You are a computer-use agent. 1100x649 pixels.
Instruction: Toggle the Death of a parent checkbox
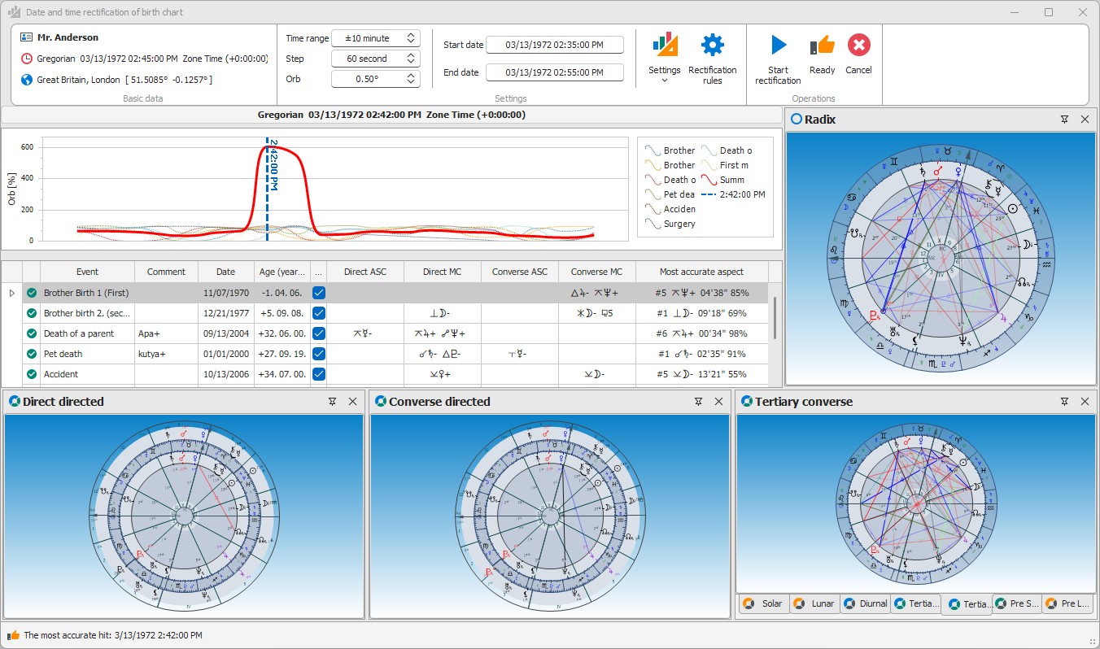point(319,333)
